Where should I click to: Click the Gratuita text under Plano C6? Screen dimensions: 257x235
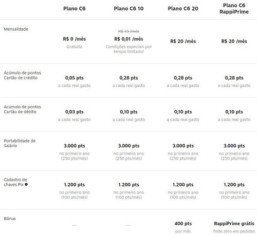tap(75, 47)
